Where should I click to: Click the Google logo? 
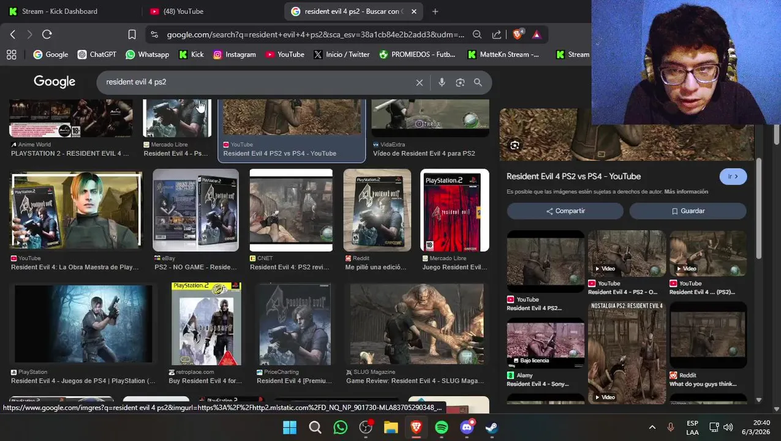(x=55, y=81)
